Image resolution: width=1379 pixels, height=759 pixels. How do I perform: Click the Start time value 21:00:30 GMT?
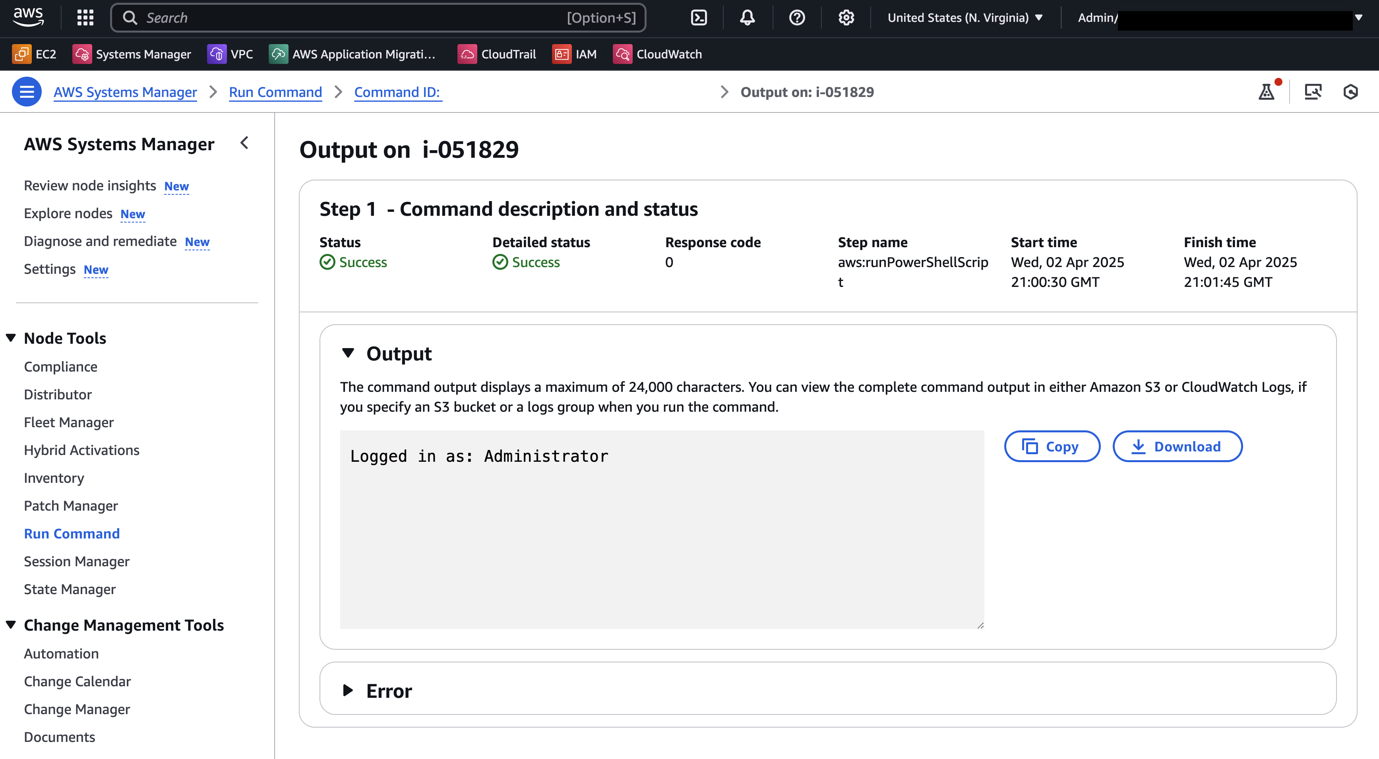pos(1055,282)
